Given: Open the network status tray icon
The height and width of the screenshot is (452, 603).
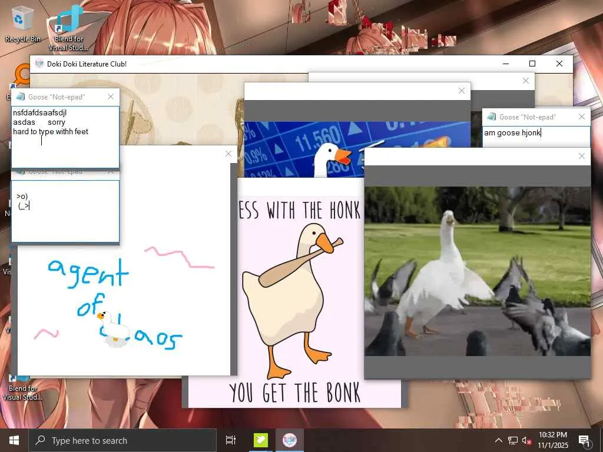Looking at the screenshot, I should tap(513, 440).
